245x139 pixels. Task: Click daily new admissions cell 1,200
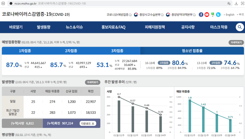point(72,102)
